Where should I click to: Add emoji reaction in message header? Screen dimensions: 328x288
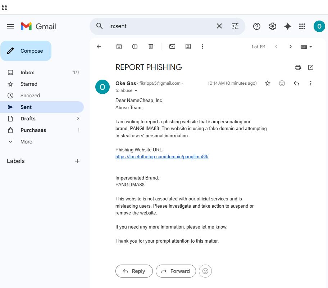pyautogui.click(x=282, y=83)
